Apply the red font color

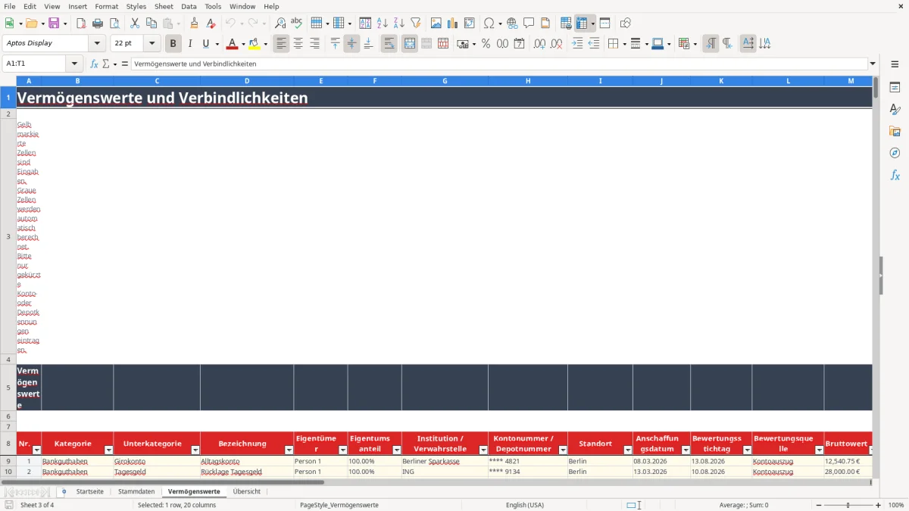(x=232, y=44)
